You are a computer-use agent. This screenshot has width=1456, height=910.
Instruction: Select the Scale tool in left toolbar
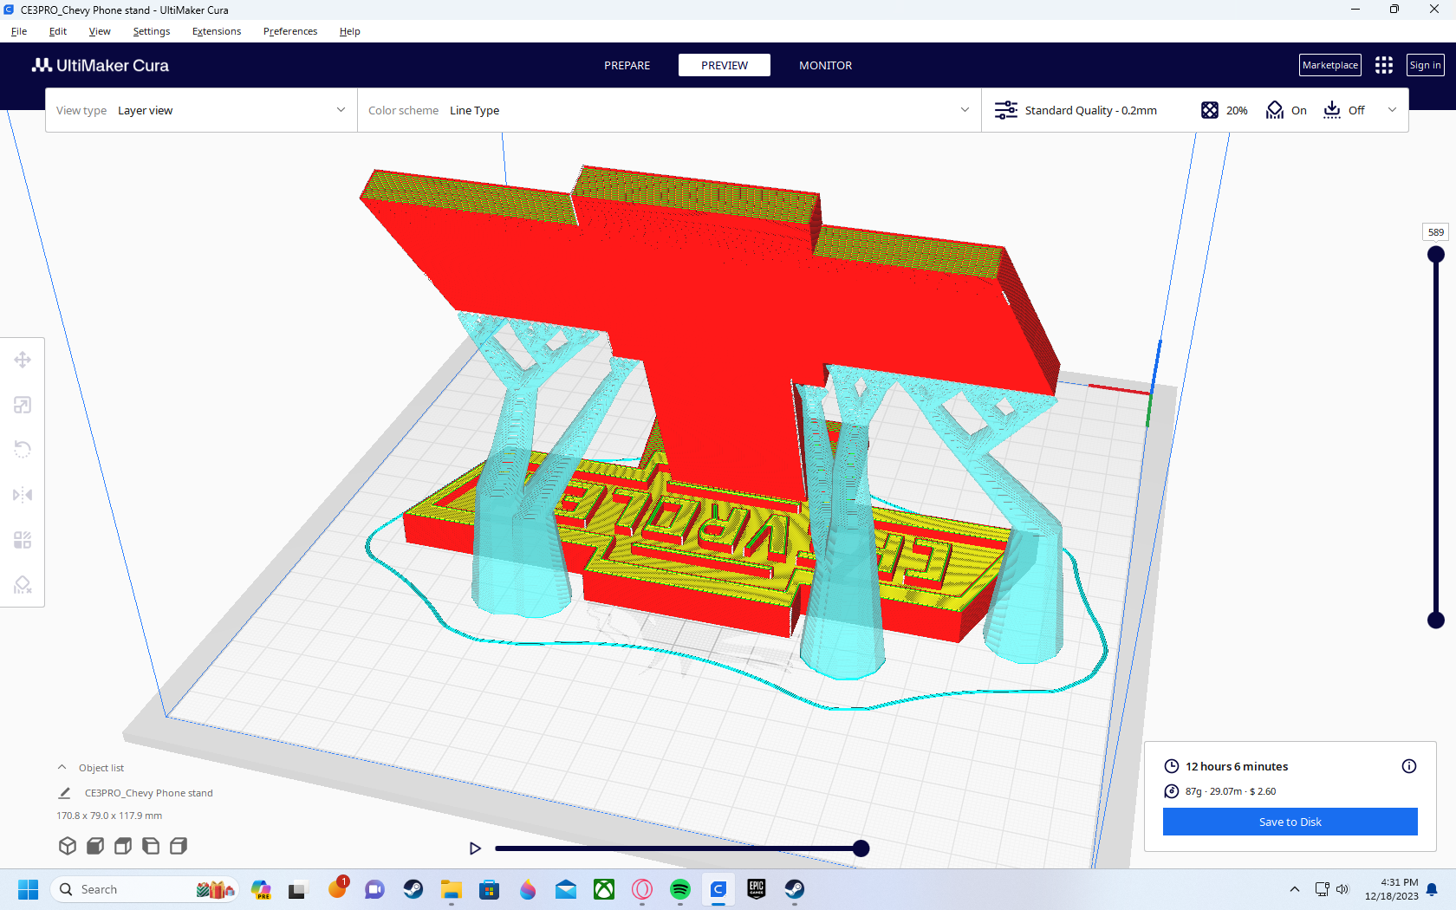tap(23, 405)
